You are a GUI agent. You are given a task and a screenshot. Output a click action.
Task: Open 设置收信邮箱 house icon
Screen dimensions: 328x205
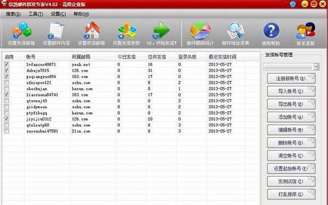point(91,31)
